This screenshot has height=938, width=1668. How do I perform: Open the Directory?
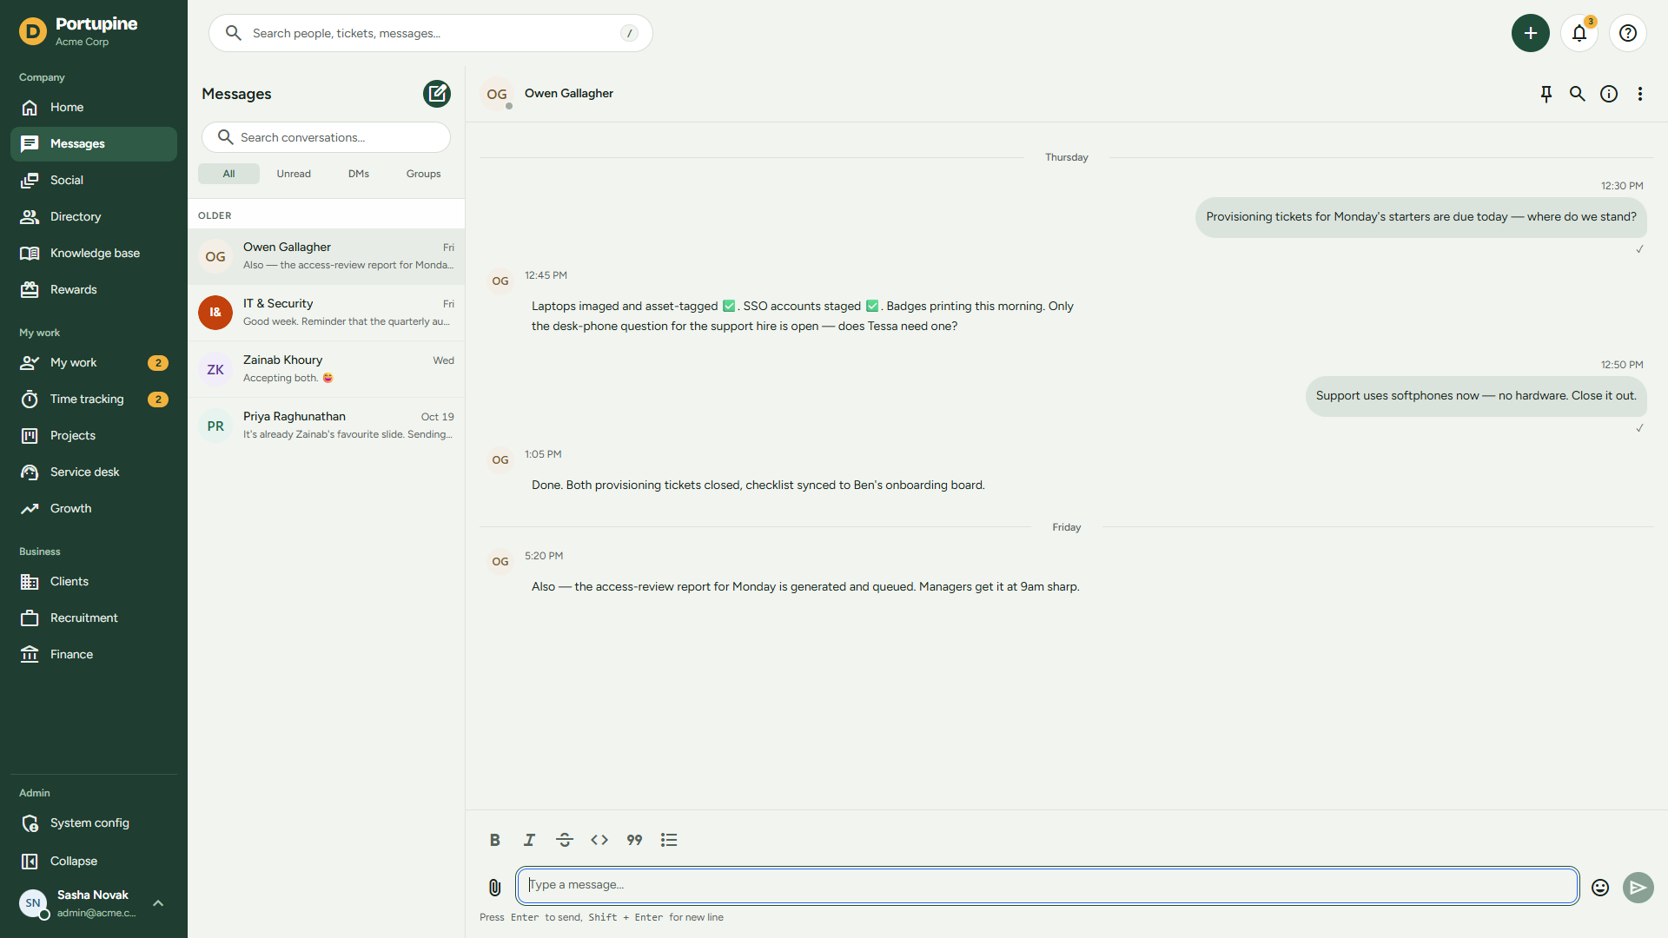pyautogui.click(x=94, y=217)
